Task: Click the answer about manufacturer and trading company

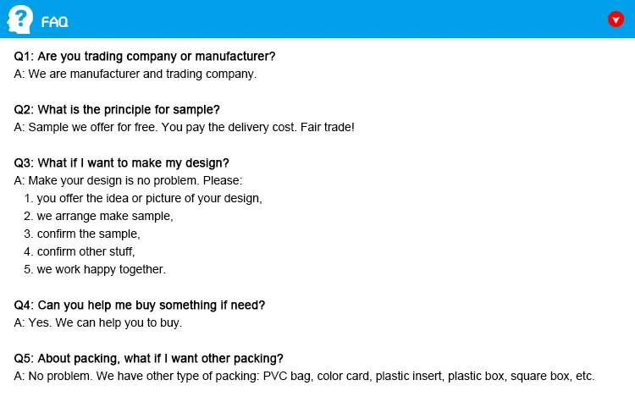Action: pyautogui.click(x=135, y=74)
